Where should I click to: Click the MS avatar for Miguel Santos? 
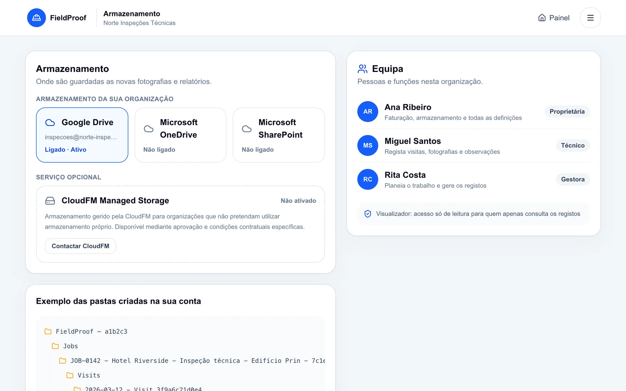tap(368, 145)
